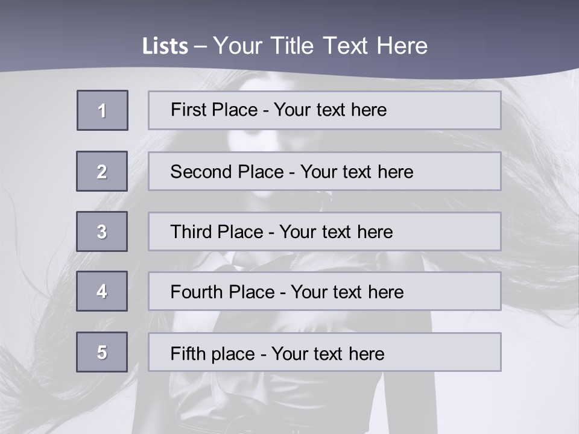Screen dimensions: 579x434
Task: Click the number 2 box
Action: pos(102,171)
